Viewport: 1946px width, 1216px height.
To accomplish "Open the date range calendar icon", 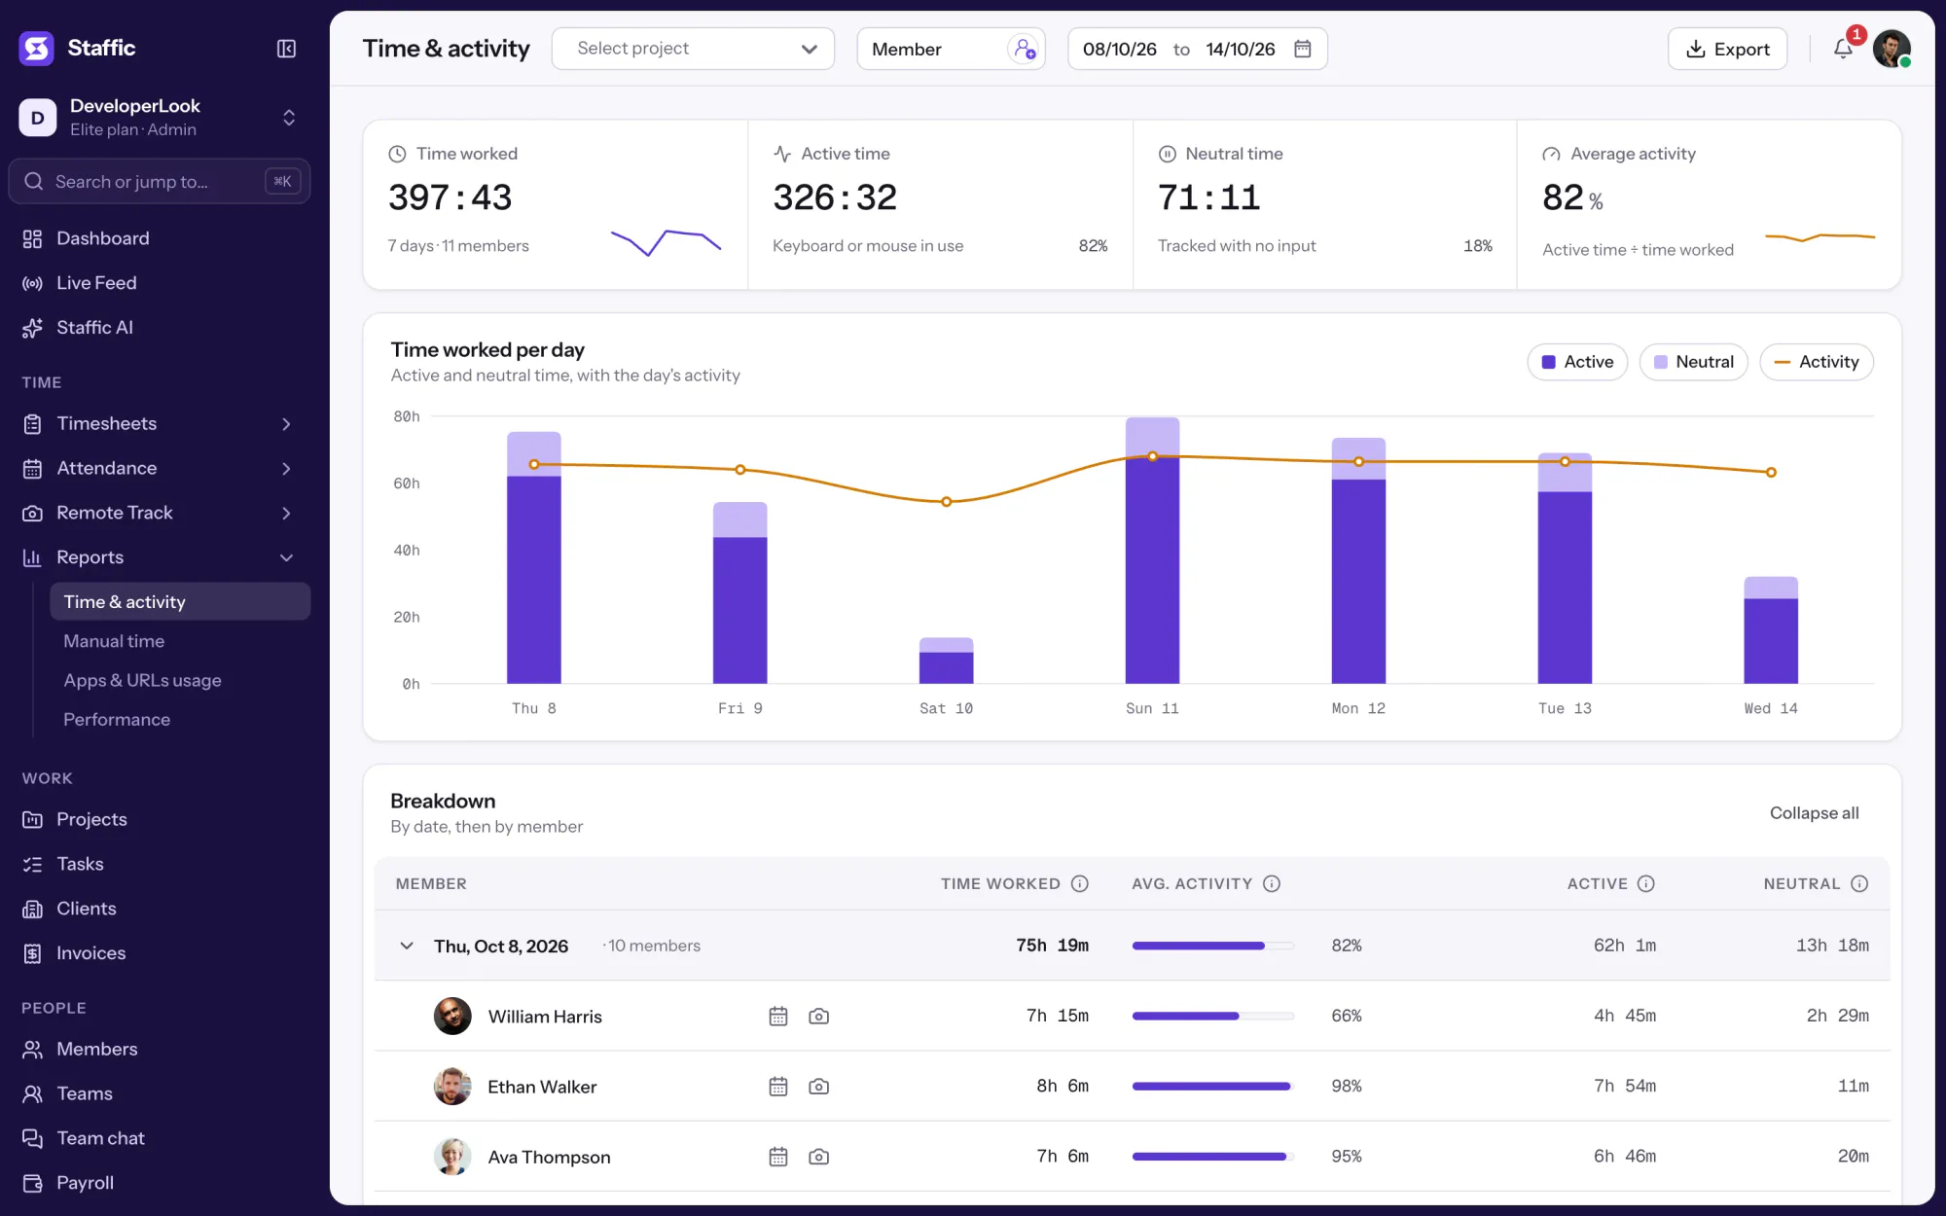I will (x=1303, y=49).
